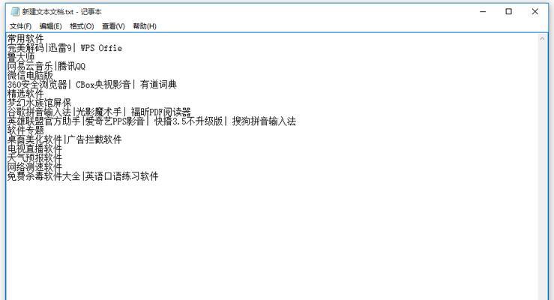This screenshot has height=300, width=554.
Task: Click on the text 英雄联盟官方助手
Action: 43,121
